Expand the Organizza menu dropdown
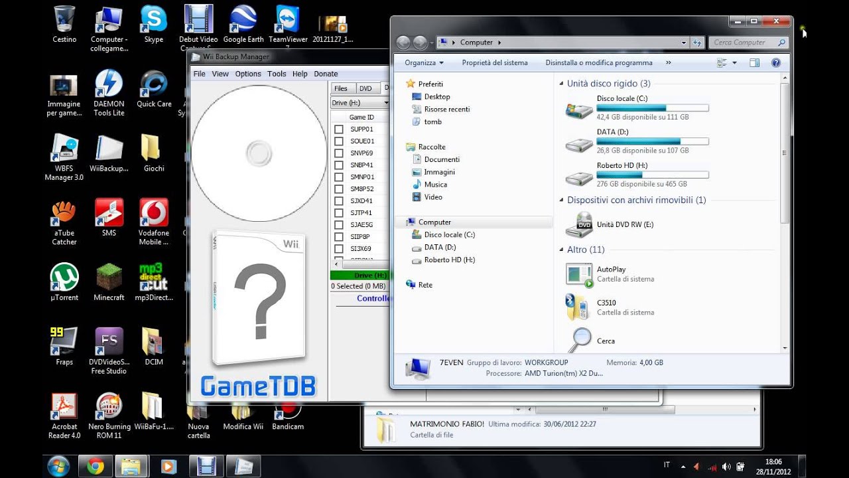Screen dimensions: 849x478 click(x=424, y=62)
